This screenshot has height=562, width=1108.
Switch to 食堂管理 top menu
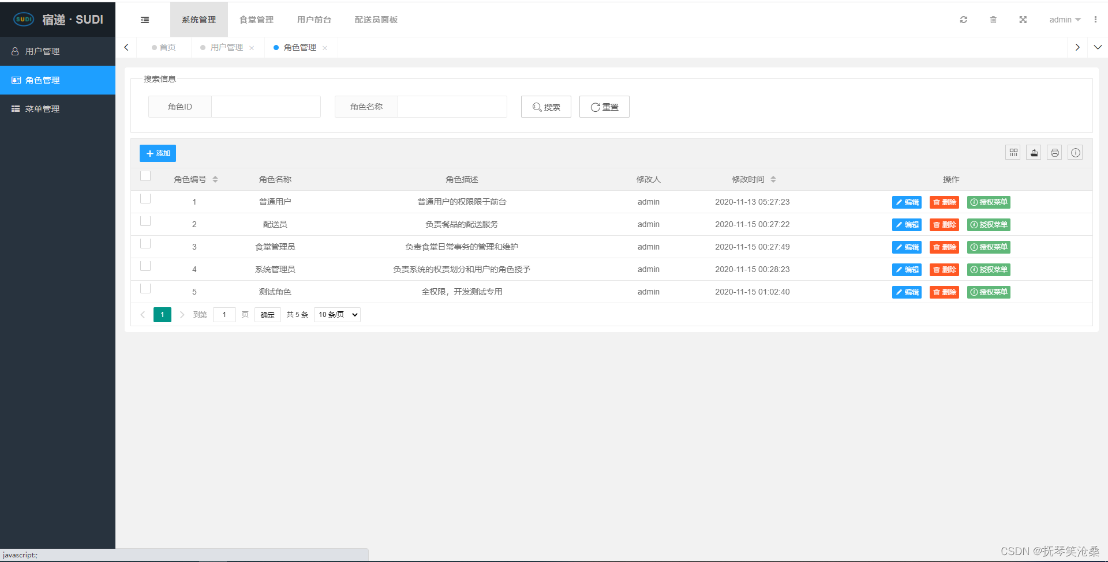257,20
